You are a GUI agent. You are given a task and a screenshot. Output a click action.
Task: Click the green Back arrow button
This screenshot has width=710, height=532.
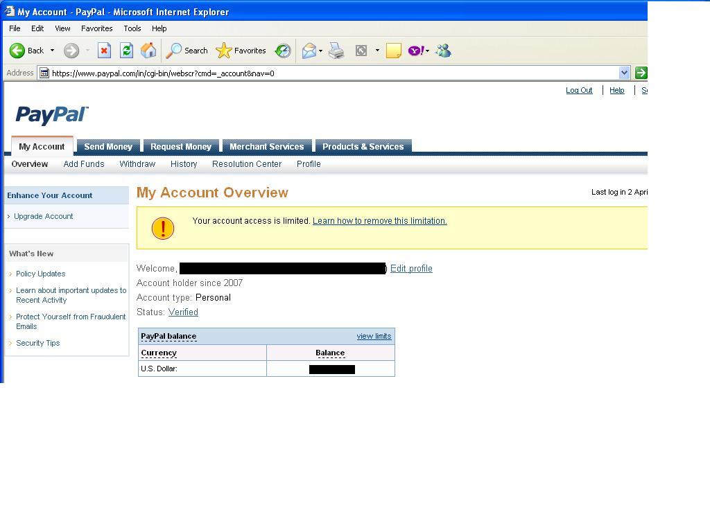coord(17,51)
